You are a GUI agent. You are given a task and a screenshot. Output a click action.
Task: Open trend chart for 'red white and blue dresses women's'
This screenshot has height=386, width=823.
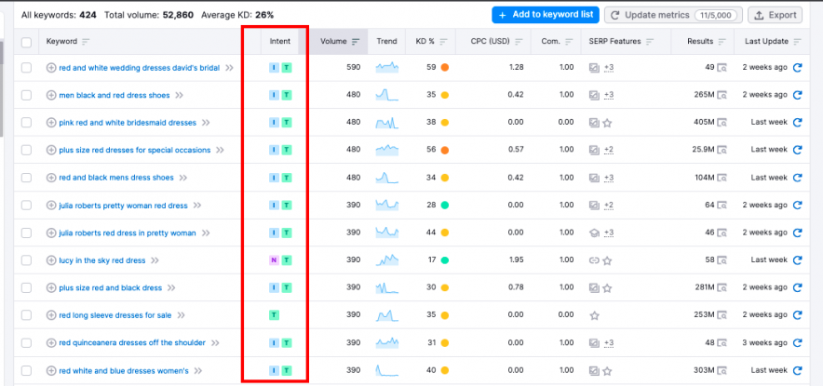pos(387,370)
